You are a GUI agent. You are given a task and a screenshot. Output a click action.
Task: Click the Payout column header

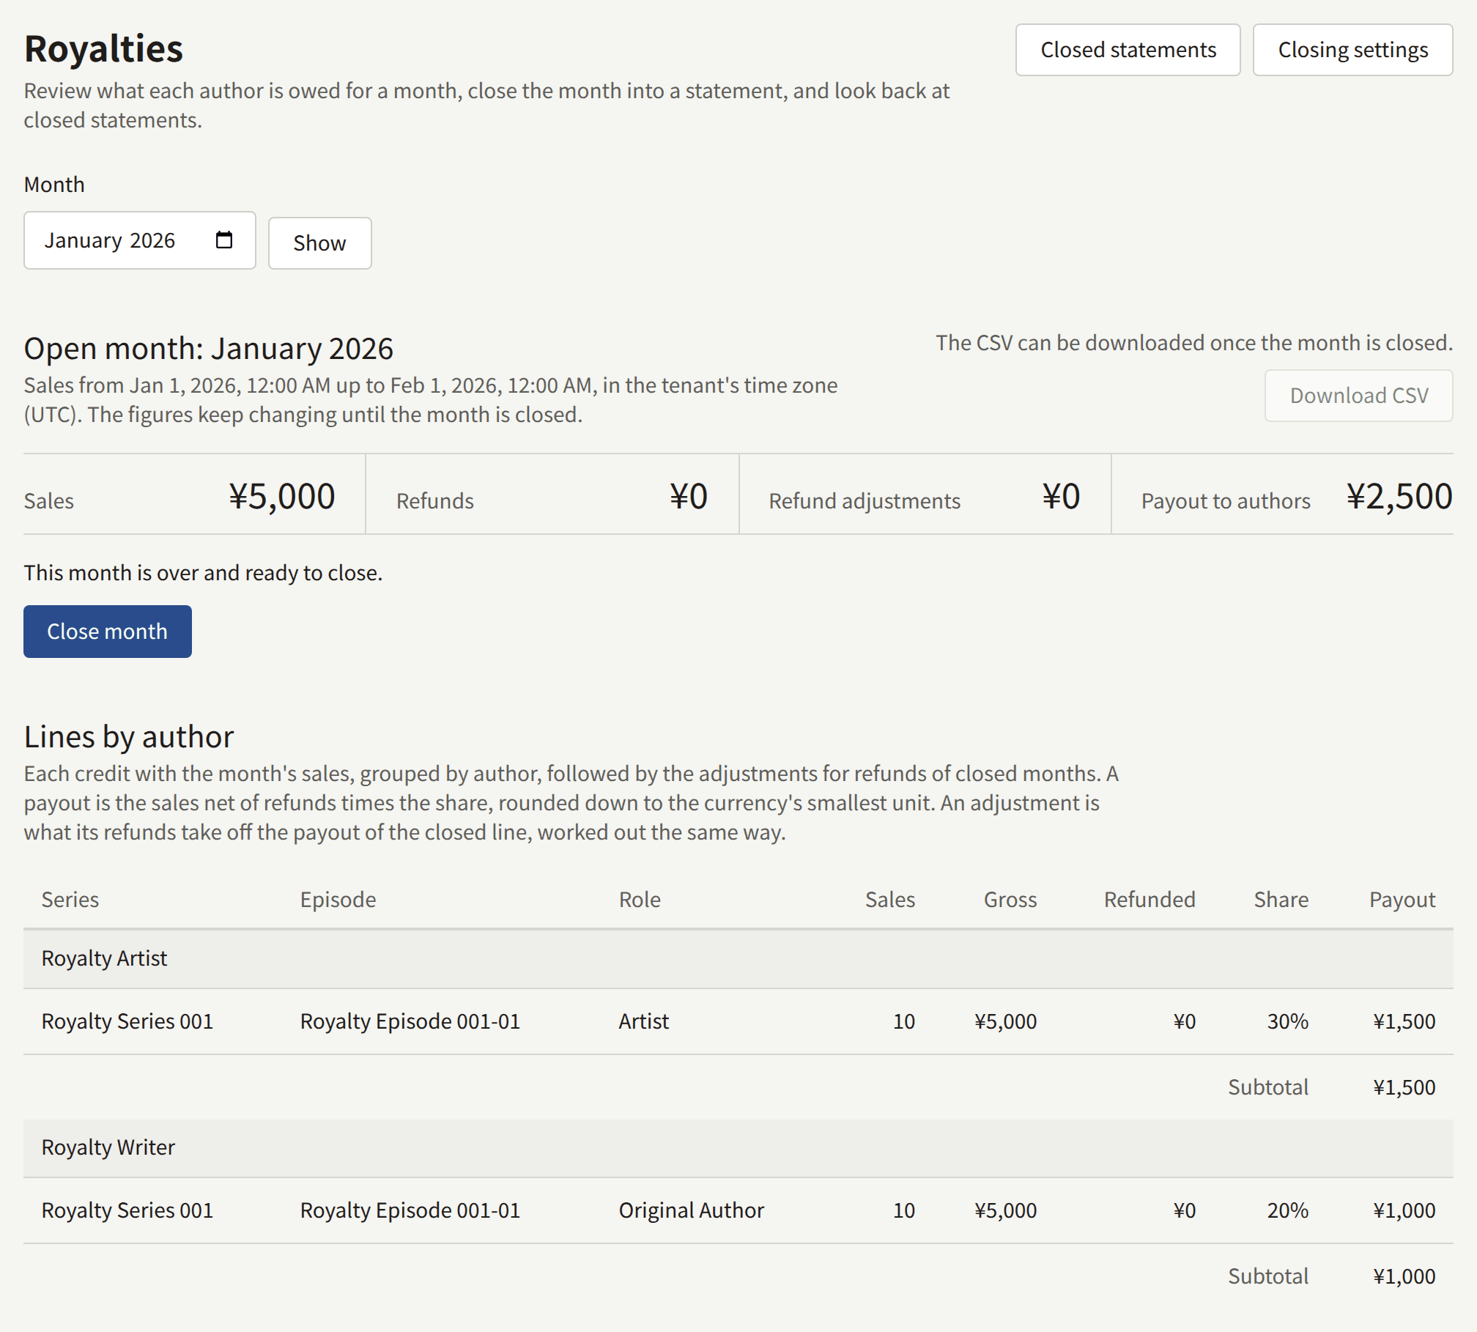(x=1402, y=900)
